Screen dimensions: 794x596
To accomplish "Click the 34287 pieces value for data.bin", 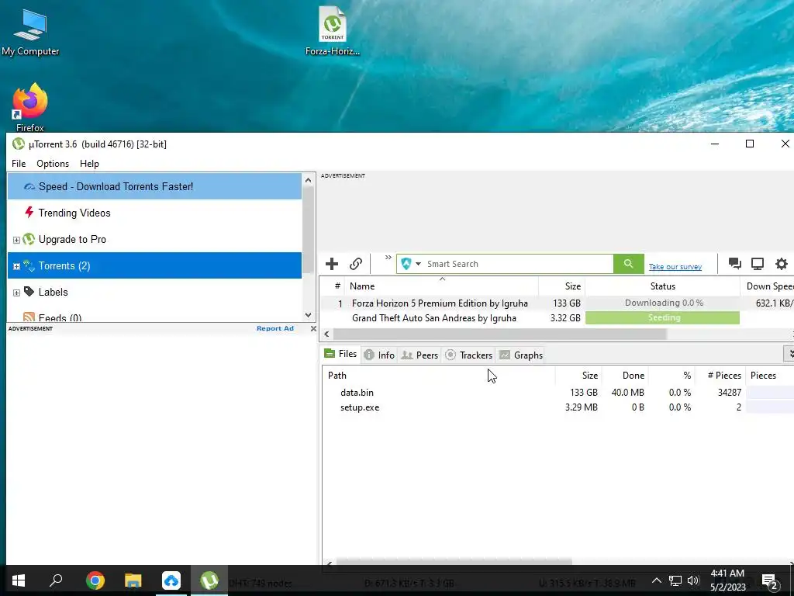I will (x=729, y=393).
